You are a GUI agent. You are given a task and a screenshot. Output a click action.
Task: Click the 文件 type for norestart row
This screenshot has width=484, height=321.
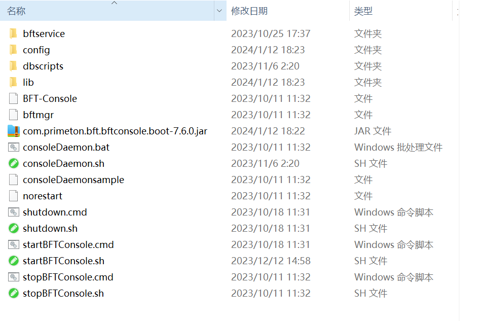click(363, 196)
